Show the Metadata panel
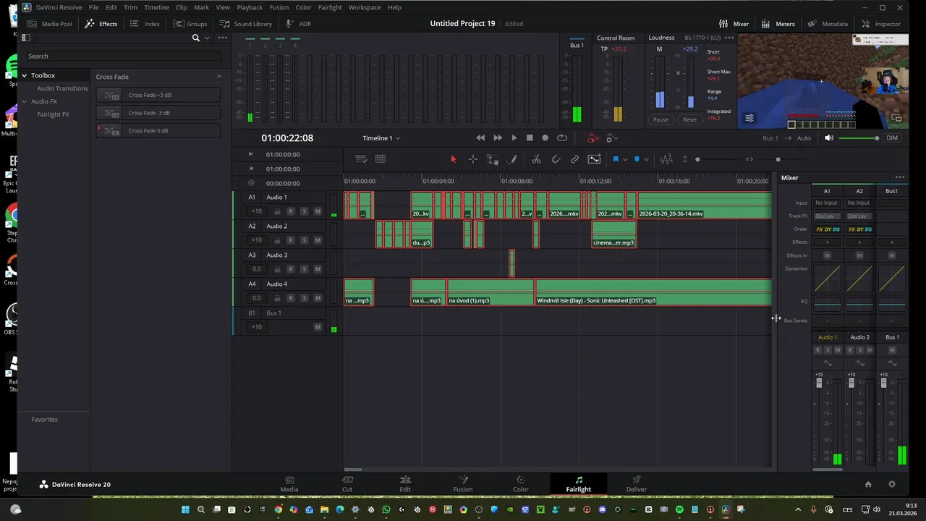926x521 pixels. 828,24
